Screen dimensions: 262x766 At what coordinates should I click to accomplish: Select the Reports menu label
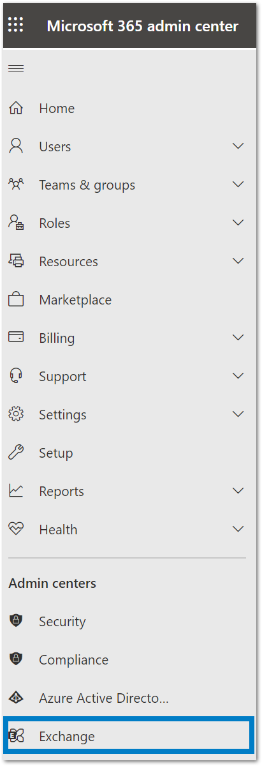pos(61,491)
